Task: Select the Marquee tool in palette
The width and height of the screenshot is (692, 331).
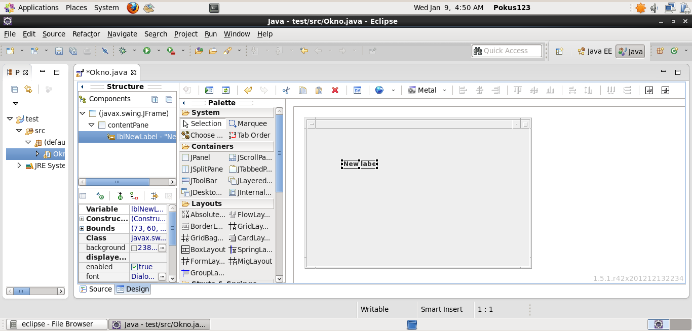Action: [x=248, y=123]
